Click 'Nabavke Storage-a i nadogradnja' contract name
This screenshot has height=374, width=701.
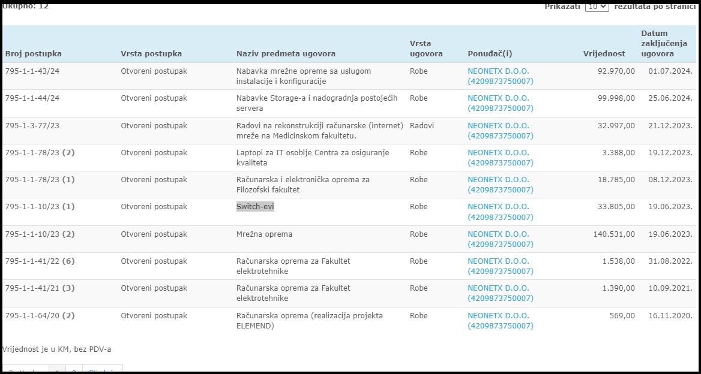[316, 103]
